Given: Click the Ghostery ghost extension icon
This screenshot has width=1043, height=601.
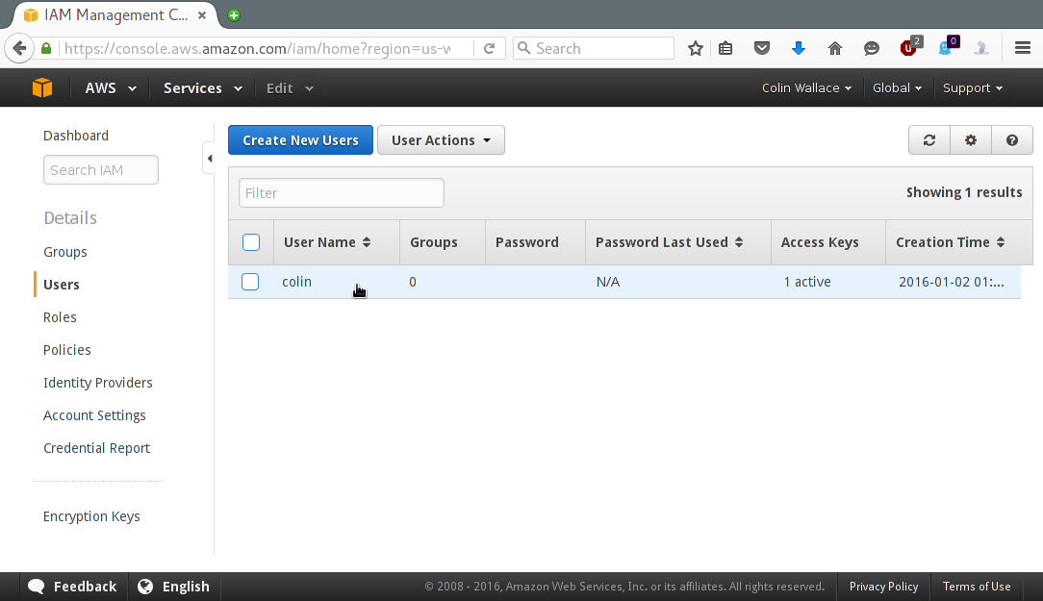Looking at the screenshot, I should (x=947, y=46).
